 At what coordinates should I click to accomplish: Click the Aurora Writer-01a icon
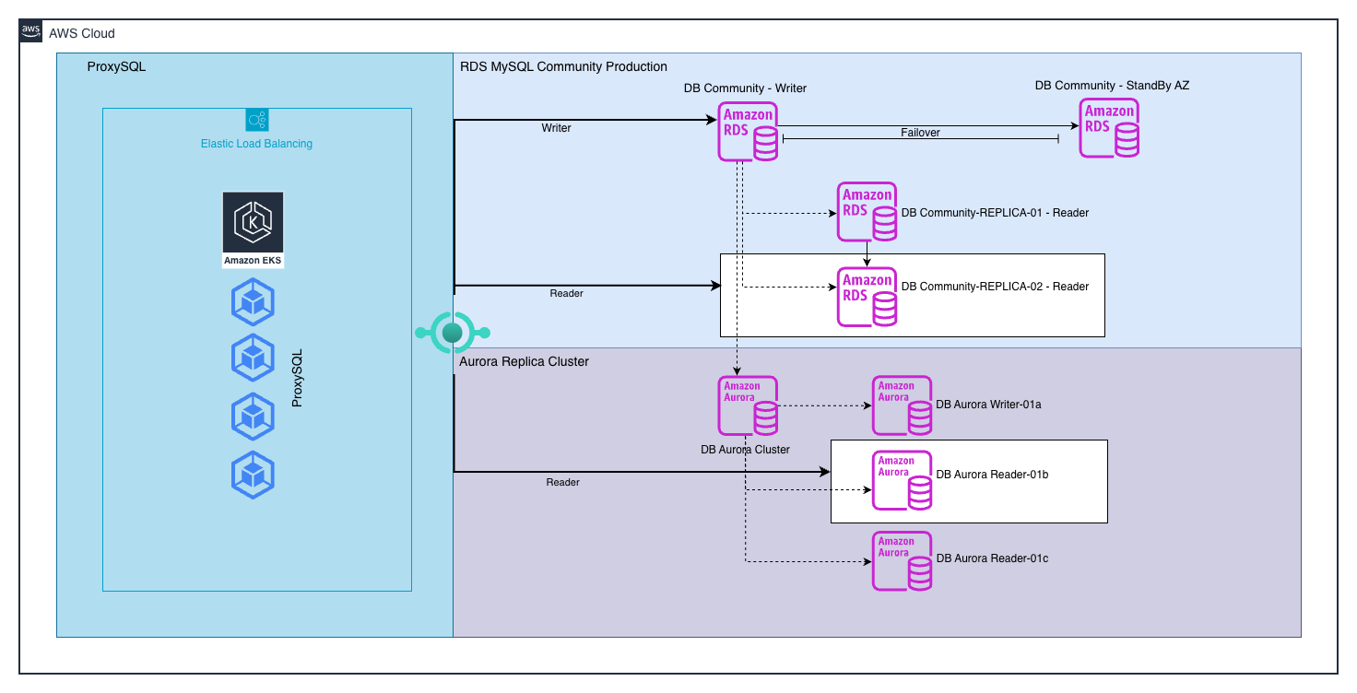click(x=903, y=405)
